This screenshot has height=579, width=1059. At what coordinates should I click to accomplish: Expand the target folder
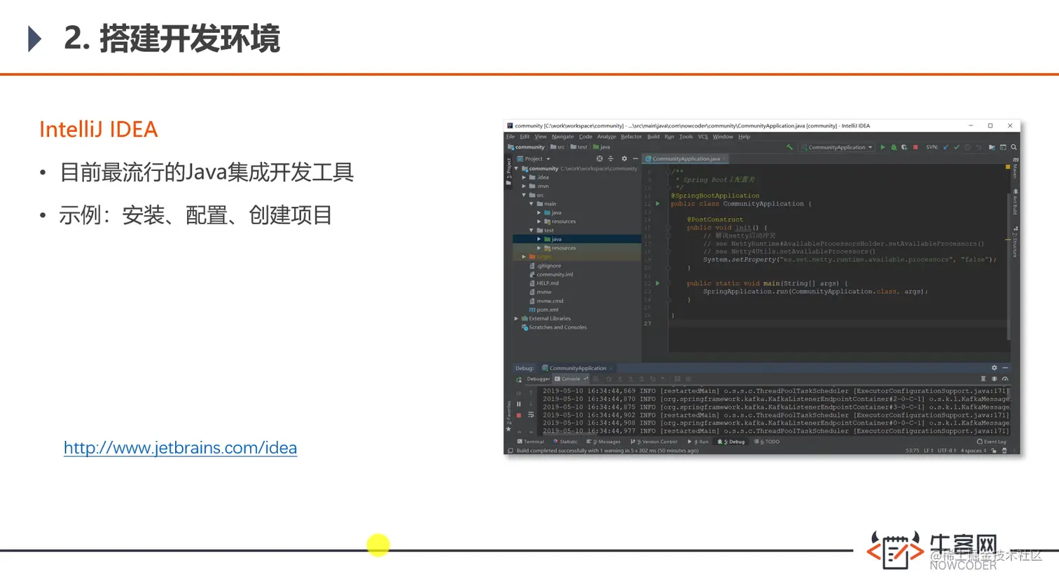tap(524, 257)
